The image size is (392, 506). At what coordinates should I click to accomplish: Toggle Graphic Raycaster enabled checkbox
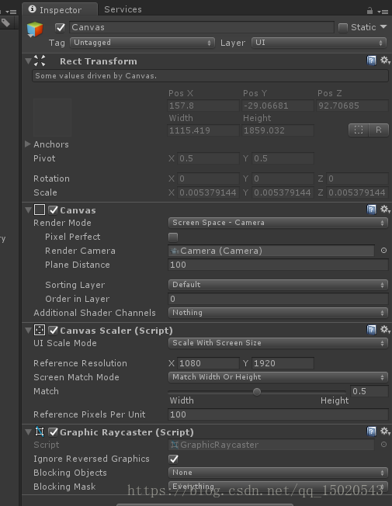point(54,431)
